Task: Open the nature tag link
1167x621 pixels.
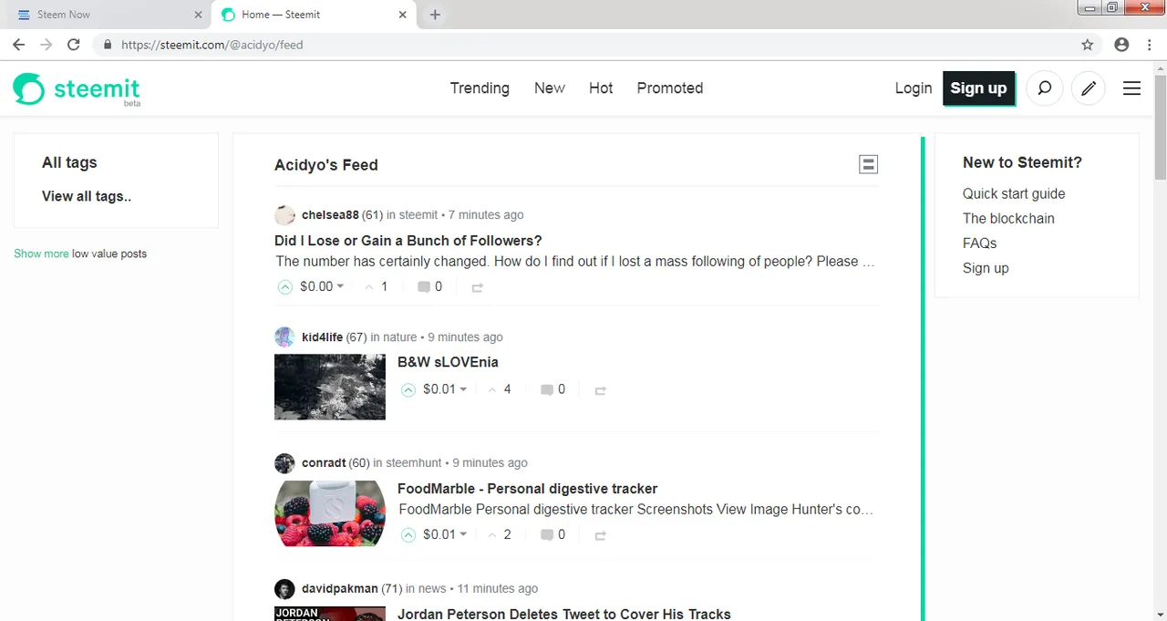Action: 399,337
